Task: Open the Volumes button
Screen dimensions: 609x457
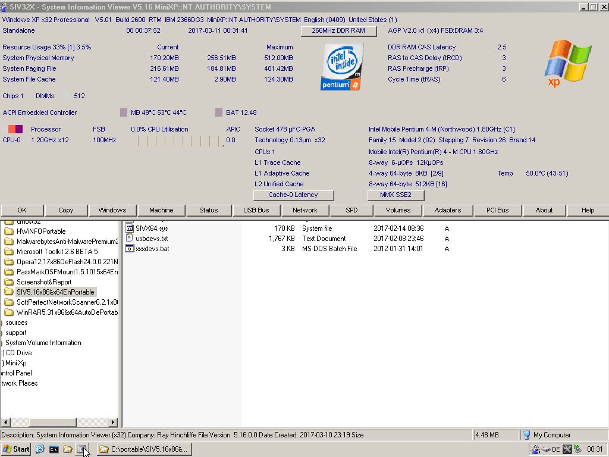Action: tap(398, 210)
